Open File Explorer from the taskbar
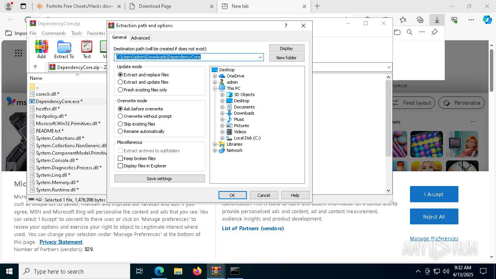 (x=178, y=271)
